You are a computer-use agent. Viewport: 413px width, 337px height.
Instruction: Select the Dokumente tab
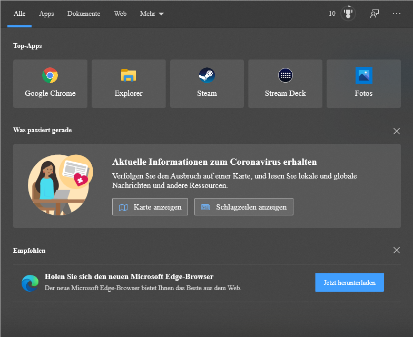tap(84, 14)
